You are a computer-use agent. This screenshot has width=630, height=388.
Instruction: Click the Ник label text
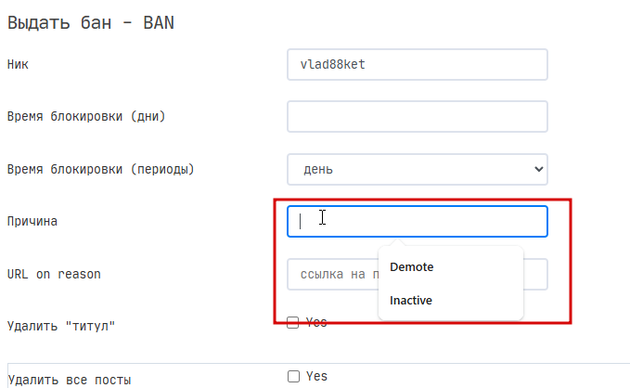point(18,64)
